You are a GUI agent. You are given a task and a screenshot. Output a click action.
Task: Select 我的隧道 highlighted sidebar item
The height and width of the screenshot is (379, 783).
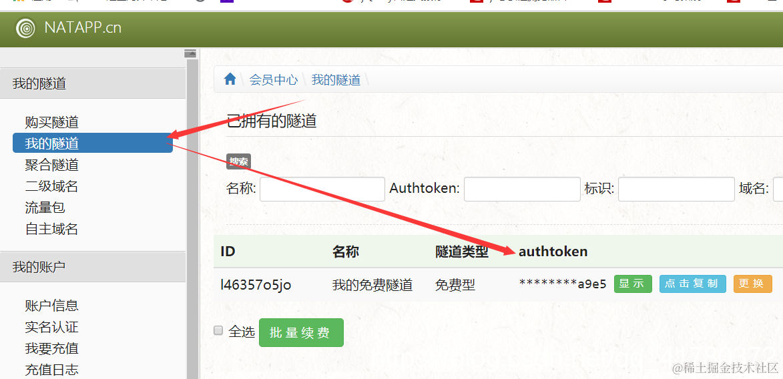(x=93, y=143)
